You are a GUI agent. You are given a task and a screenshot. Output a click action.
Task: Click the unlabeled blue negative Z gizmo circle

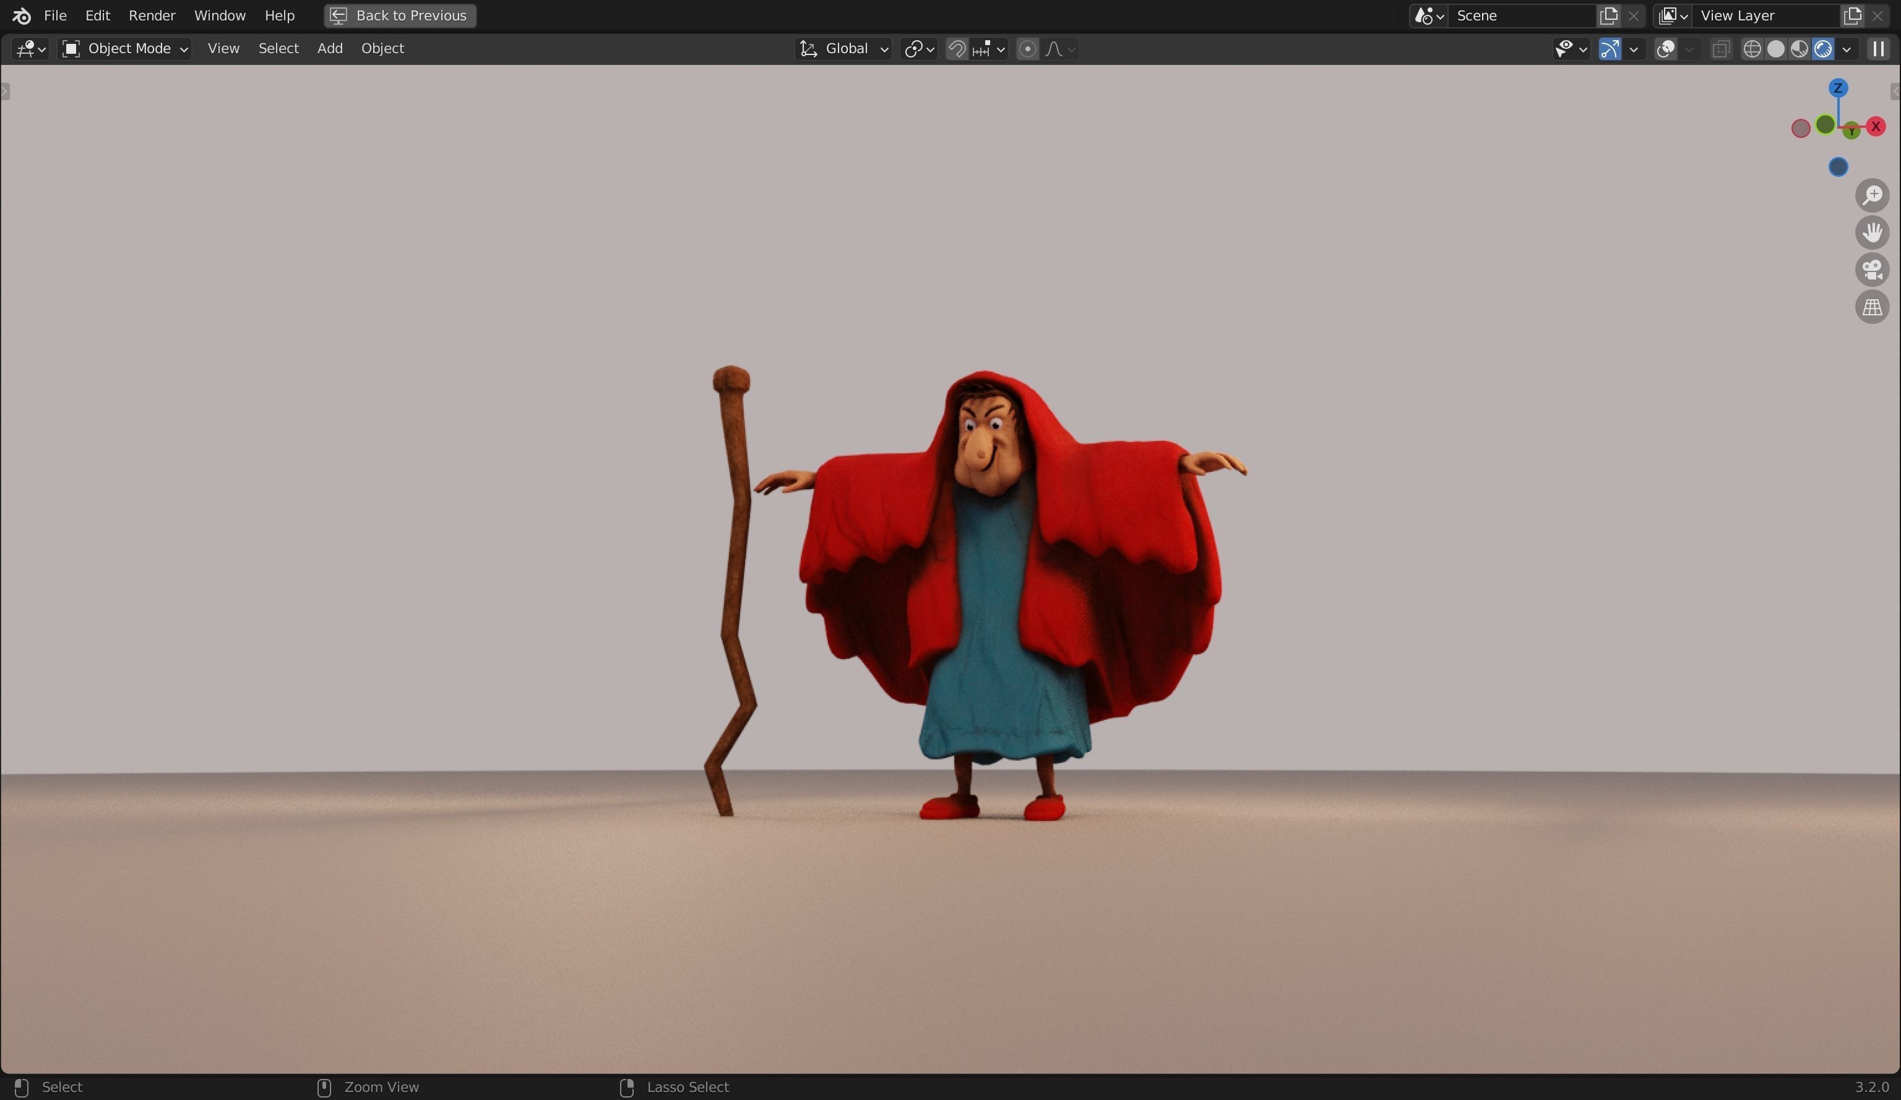pyautogui.click(x=1838, y=166)
